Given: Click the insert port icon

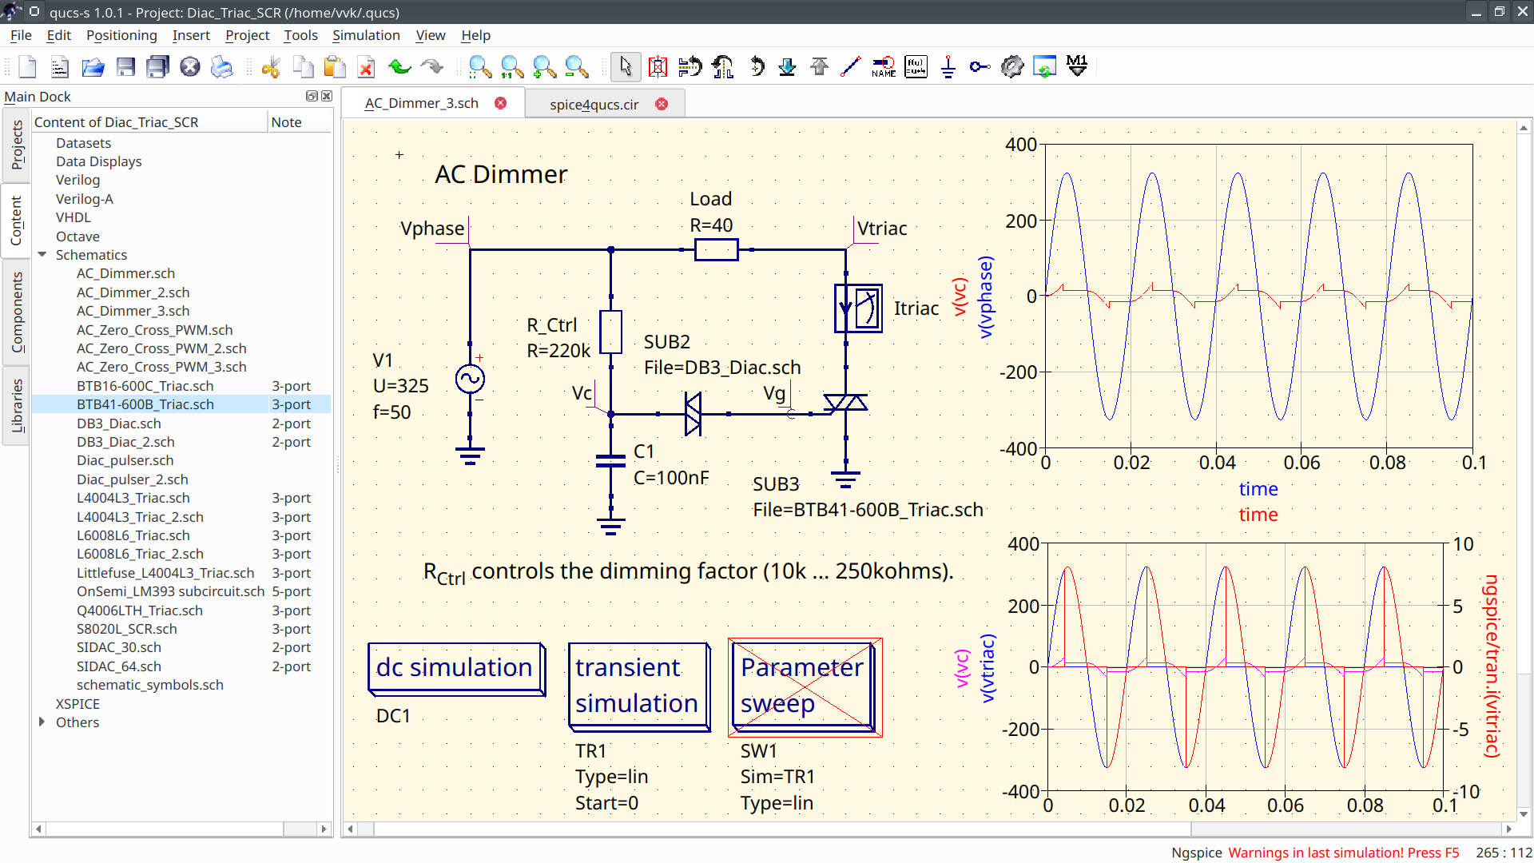Looking at the screenshot, I should point(980,67).
